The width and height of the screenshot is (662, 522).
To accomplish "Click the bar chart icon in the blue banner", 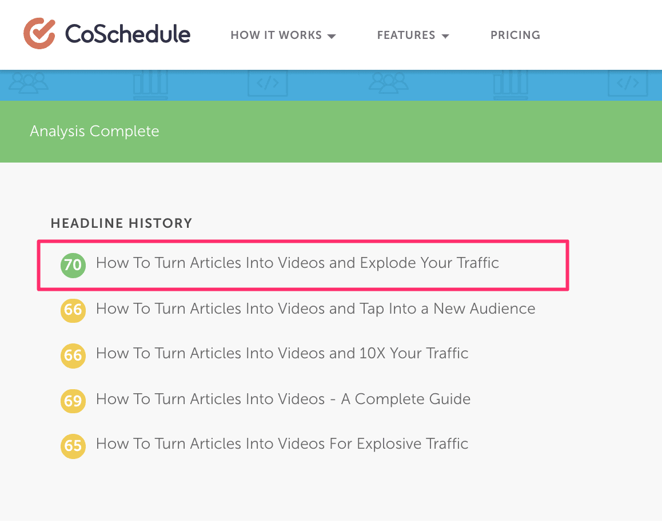I will 150,83.
